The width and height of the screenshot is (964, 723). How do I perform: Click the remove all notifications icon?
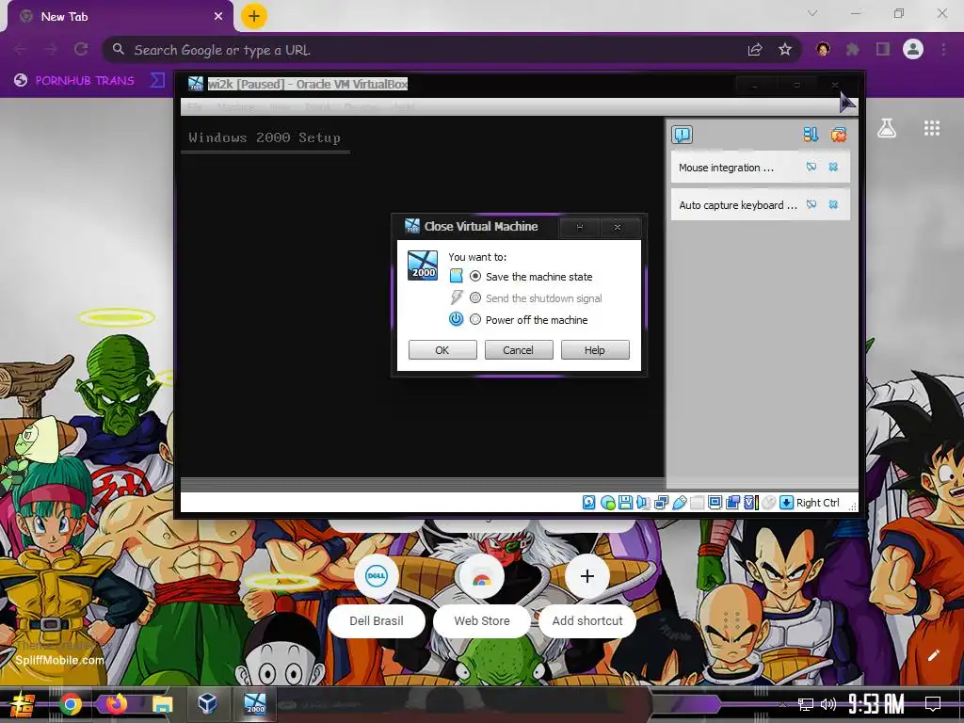(839, 135)
